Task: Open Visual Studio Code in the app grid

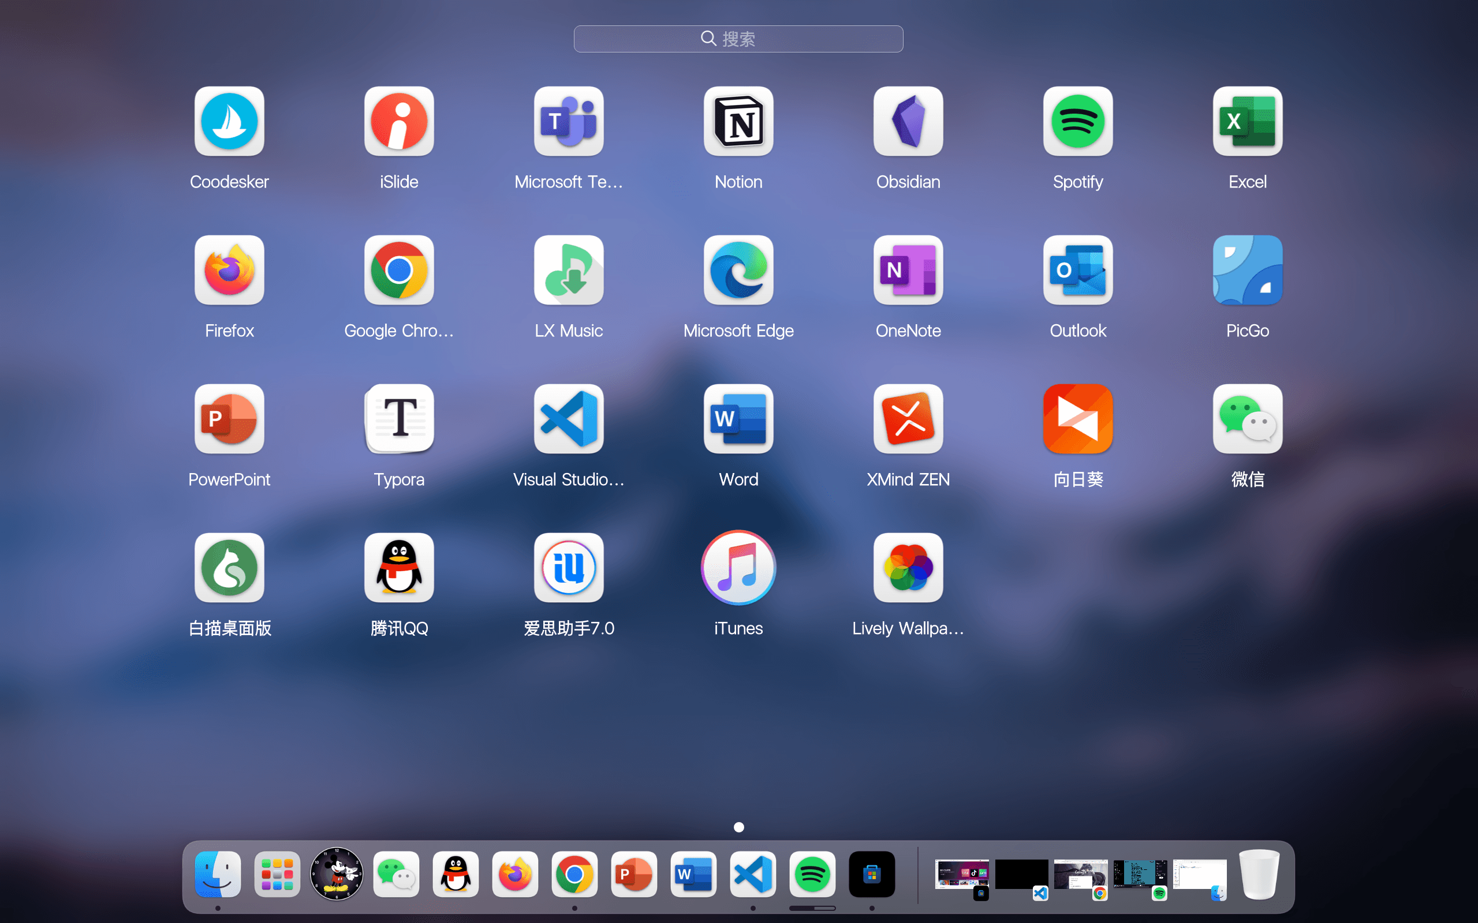Action: pos(569,419)
